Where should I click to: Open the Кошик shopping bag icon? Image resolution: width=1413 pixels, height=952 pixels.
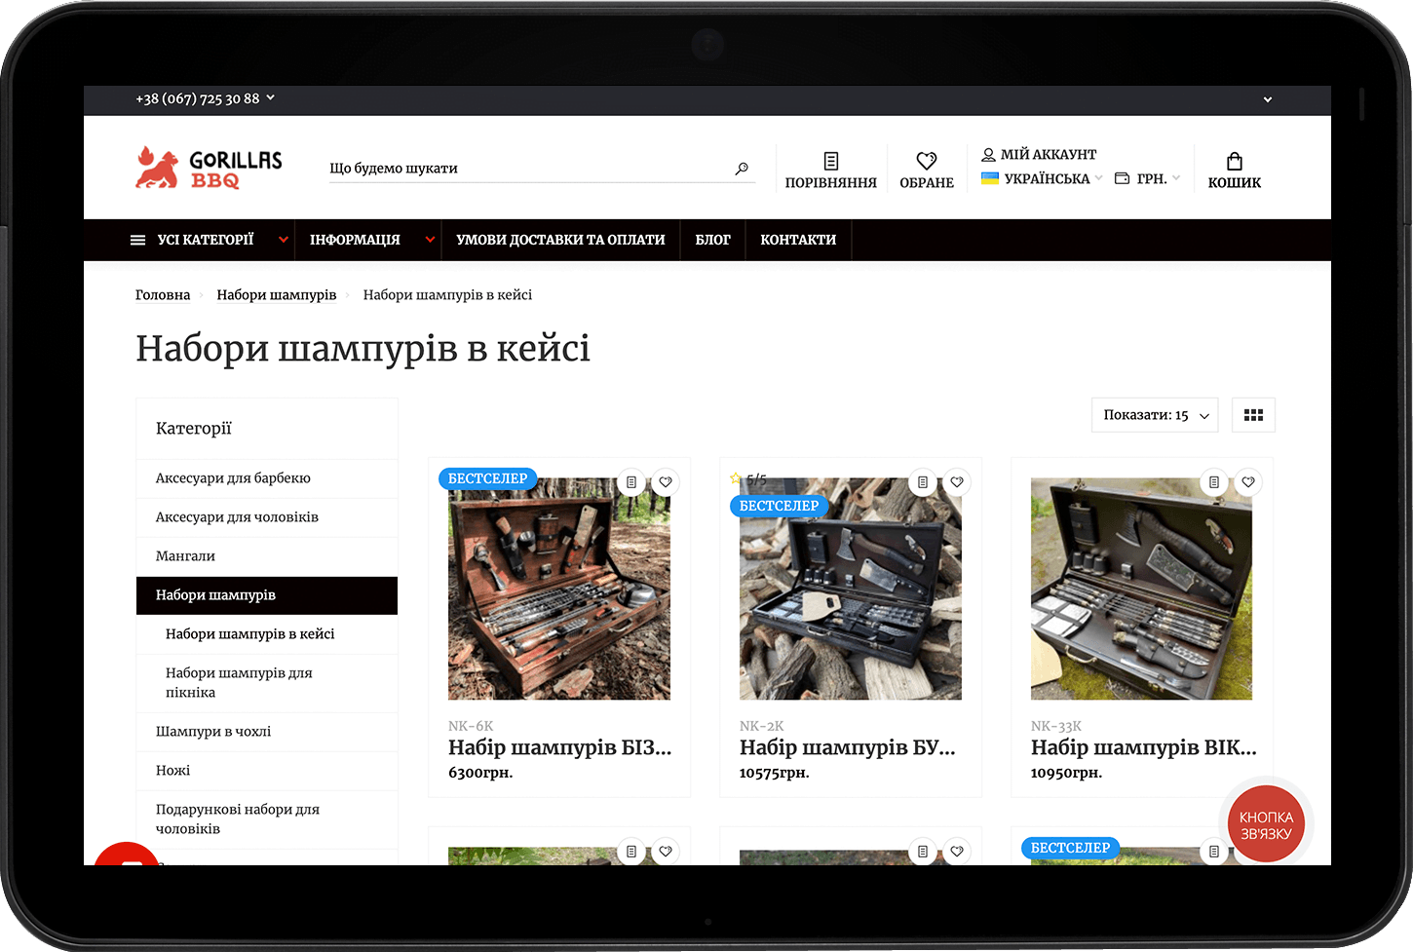point(1234,162)
